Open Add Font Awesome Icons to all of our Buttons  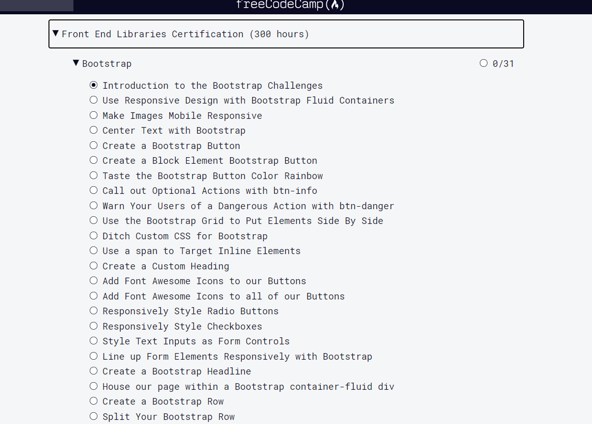click(223, 296)
